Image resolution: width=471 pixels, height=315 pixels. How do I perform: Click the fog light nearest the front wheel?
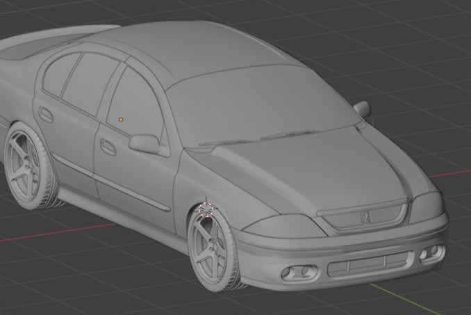pyautogui.click(x=297, y=273)
